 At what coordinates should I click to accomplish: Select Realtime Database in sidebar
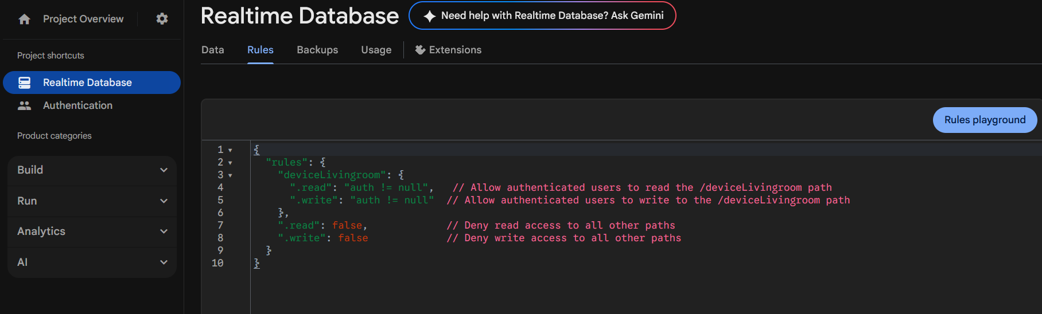[92, 83]
